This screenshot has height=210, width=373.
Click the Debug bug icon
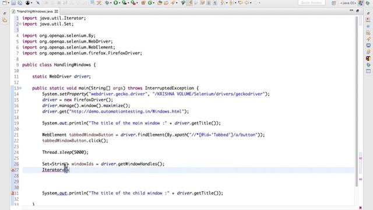[107, 2]
